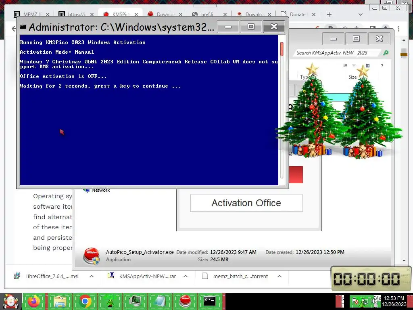Close the href.li Chrome tab
This screenshot has height=310, width=413.
[x=225, y=15]
